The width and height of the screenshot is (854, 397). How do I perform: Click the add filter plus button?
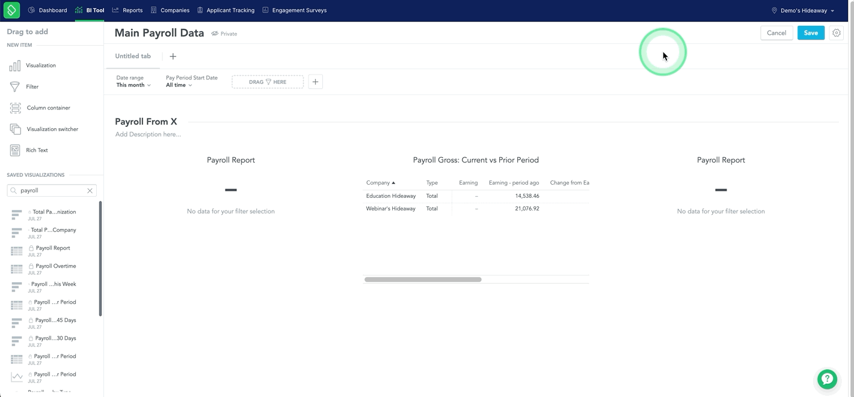point(315,82)
